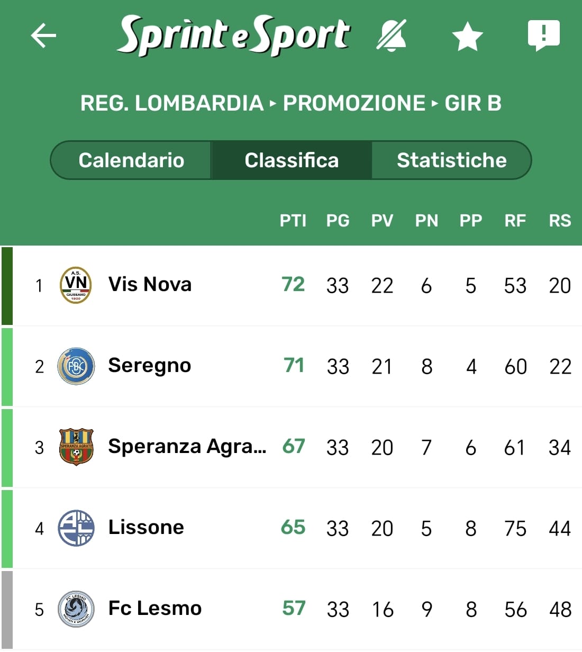582x652 pixels.
Task: Open the GIR B group selector
Action: pyautogui.click(x=473, y=103)
